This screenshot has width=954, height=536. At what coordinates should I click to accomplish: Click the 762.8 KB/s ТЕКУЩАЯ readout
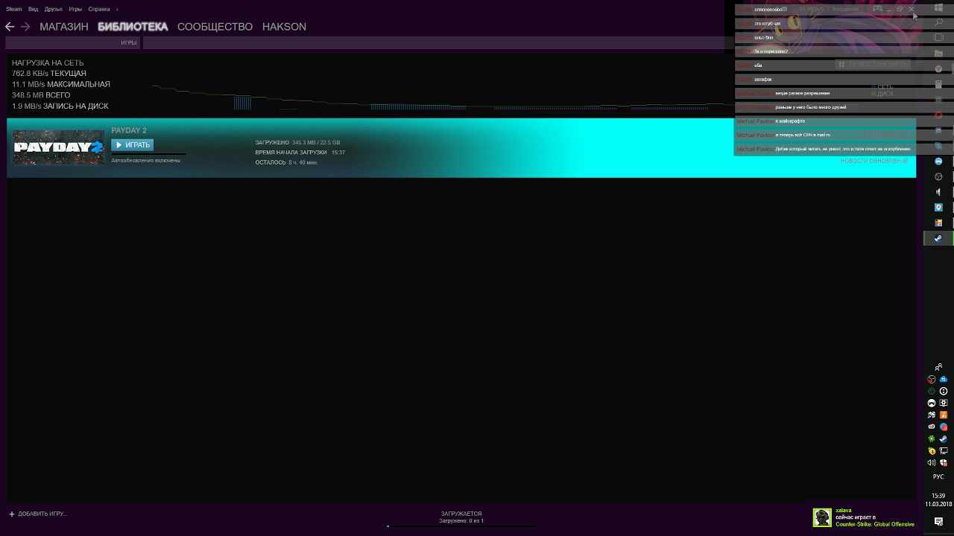point(49,74)
